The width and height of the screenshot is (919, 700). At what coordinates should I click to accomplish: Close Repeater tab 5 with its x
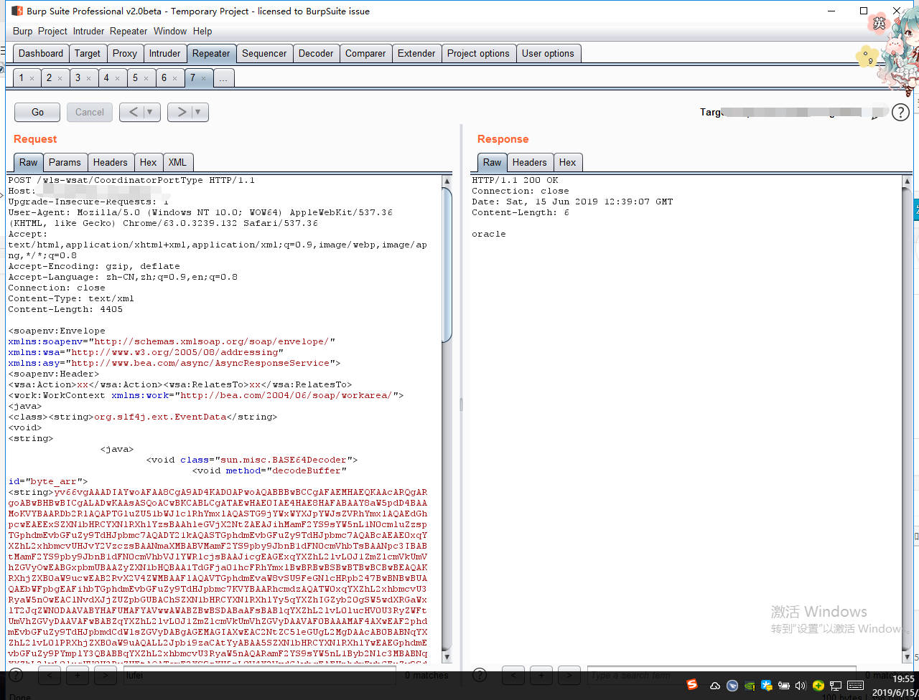[146, 78]
